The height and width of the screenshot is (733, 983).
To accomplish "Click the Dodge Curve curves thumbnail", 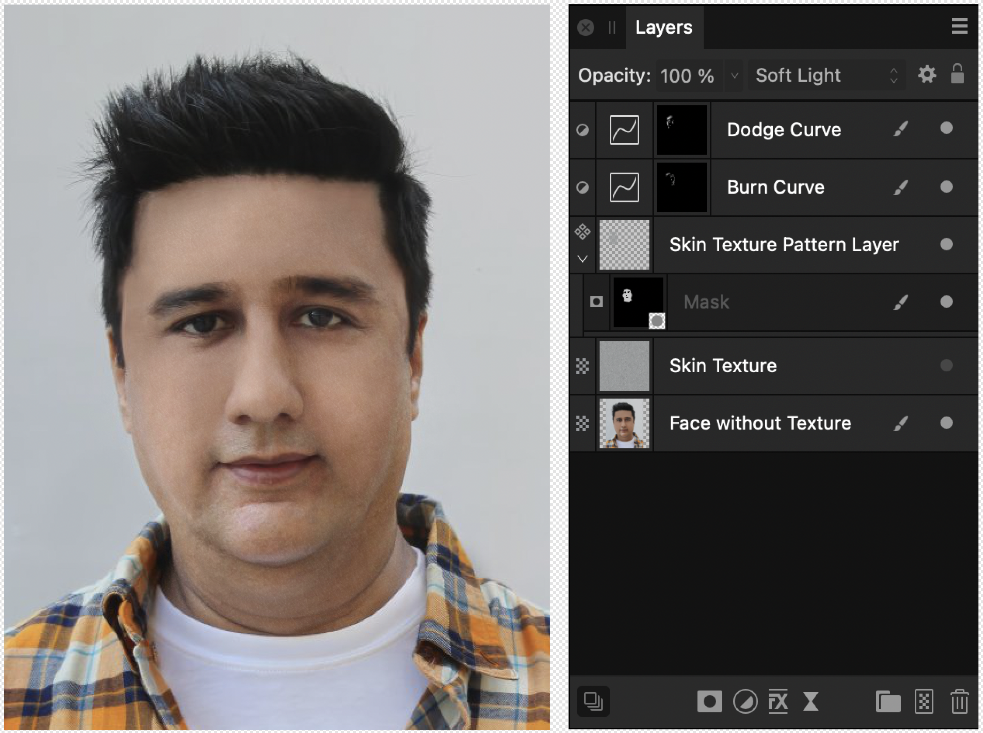I will (624, 130).
